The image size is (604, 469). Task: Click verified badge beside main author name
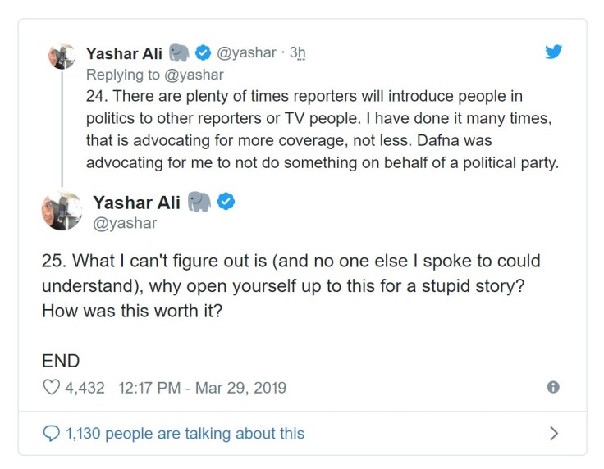click(x=225, y=202)
